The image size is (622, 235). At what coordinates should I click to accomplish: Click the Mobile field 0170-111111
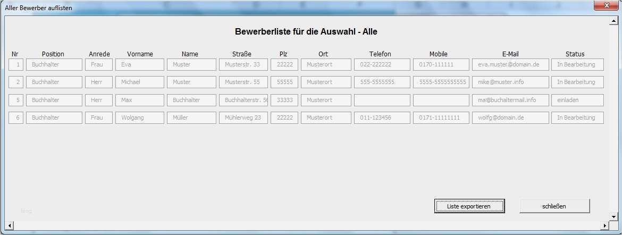[x=441, y=64]
